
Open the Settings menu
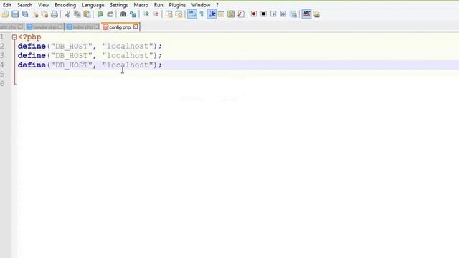point(119,5)
